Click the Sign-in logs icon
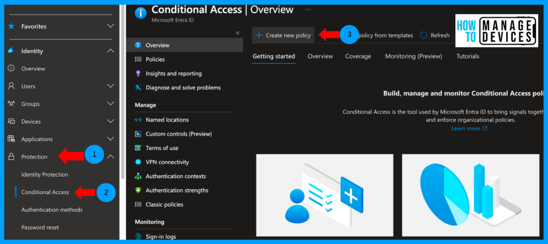This screenshot has width=548, height=244. (x=138, y=236)
